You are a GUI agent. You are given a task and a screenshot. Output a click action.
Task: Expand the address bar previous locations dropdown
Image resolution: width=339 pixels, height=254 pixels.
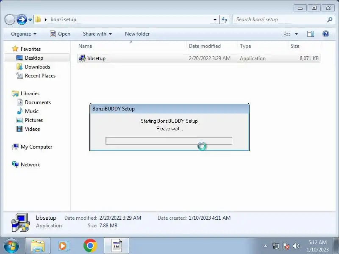tap(215, 19)
